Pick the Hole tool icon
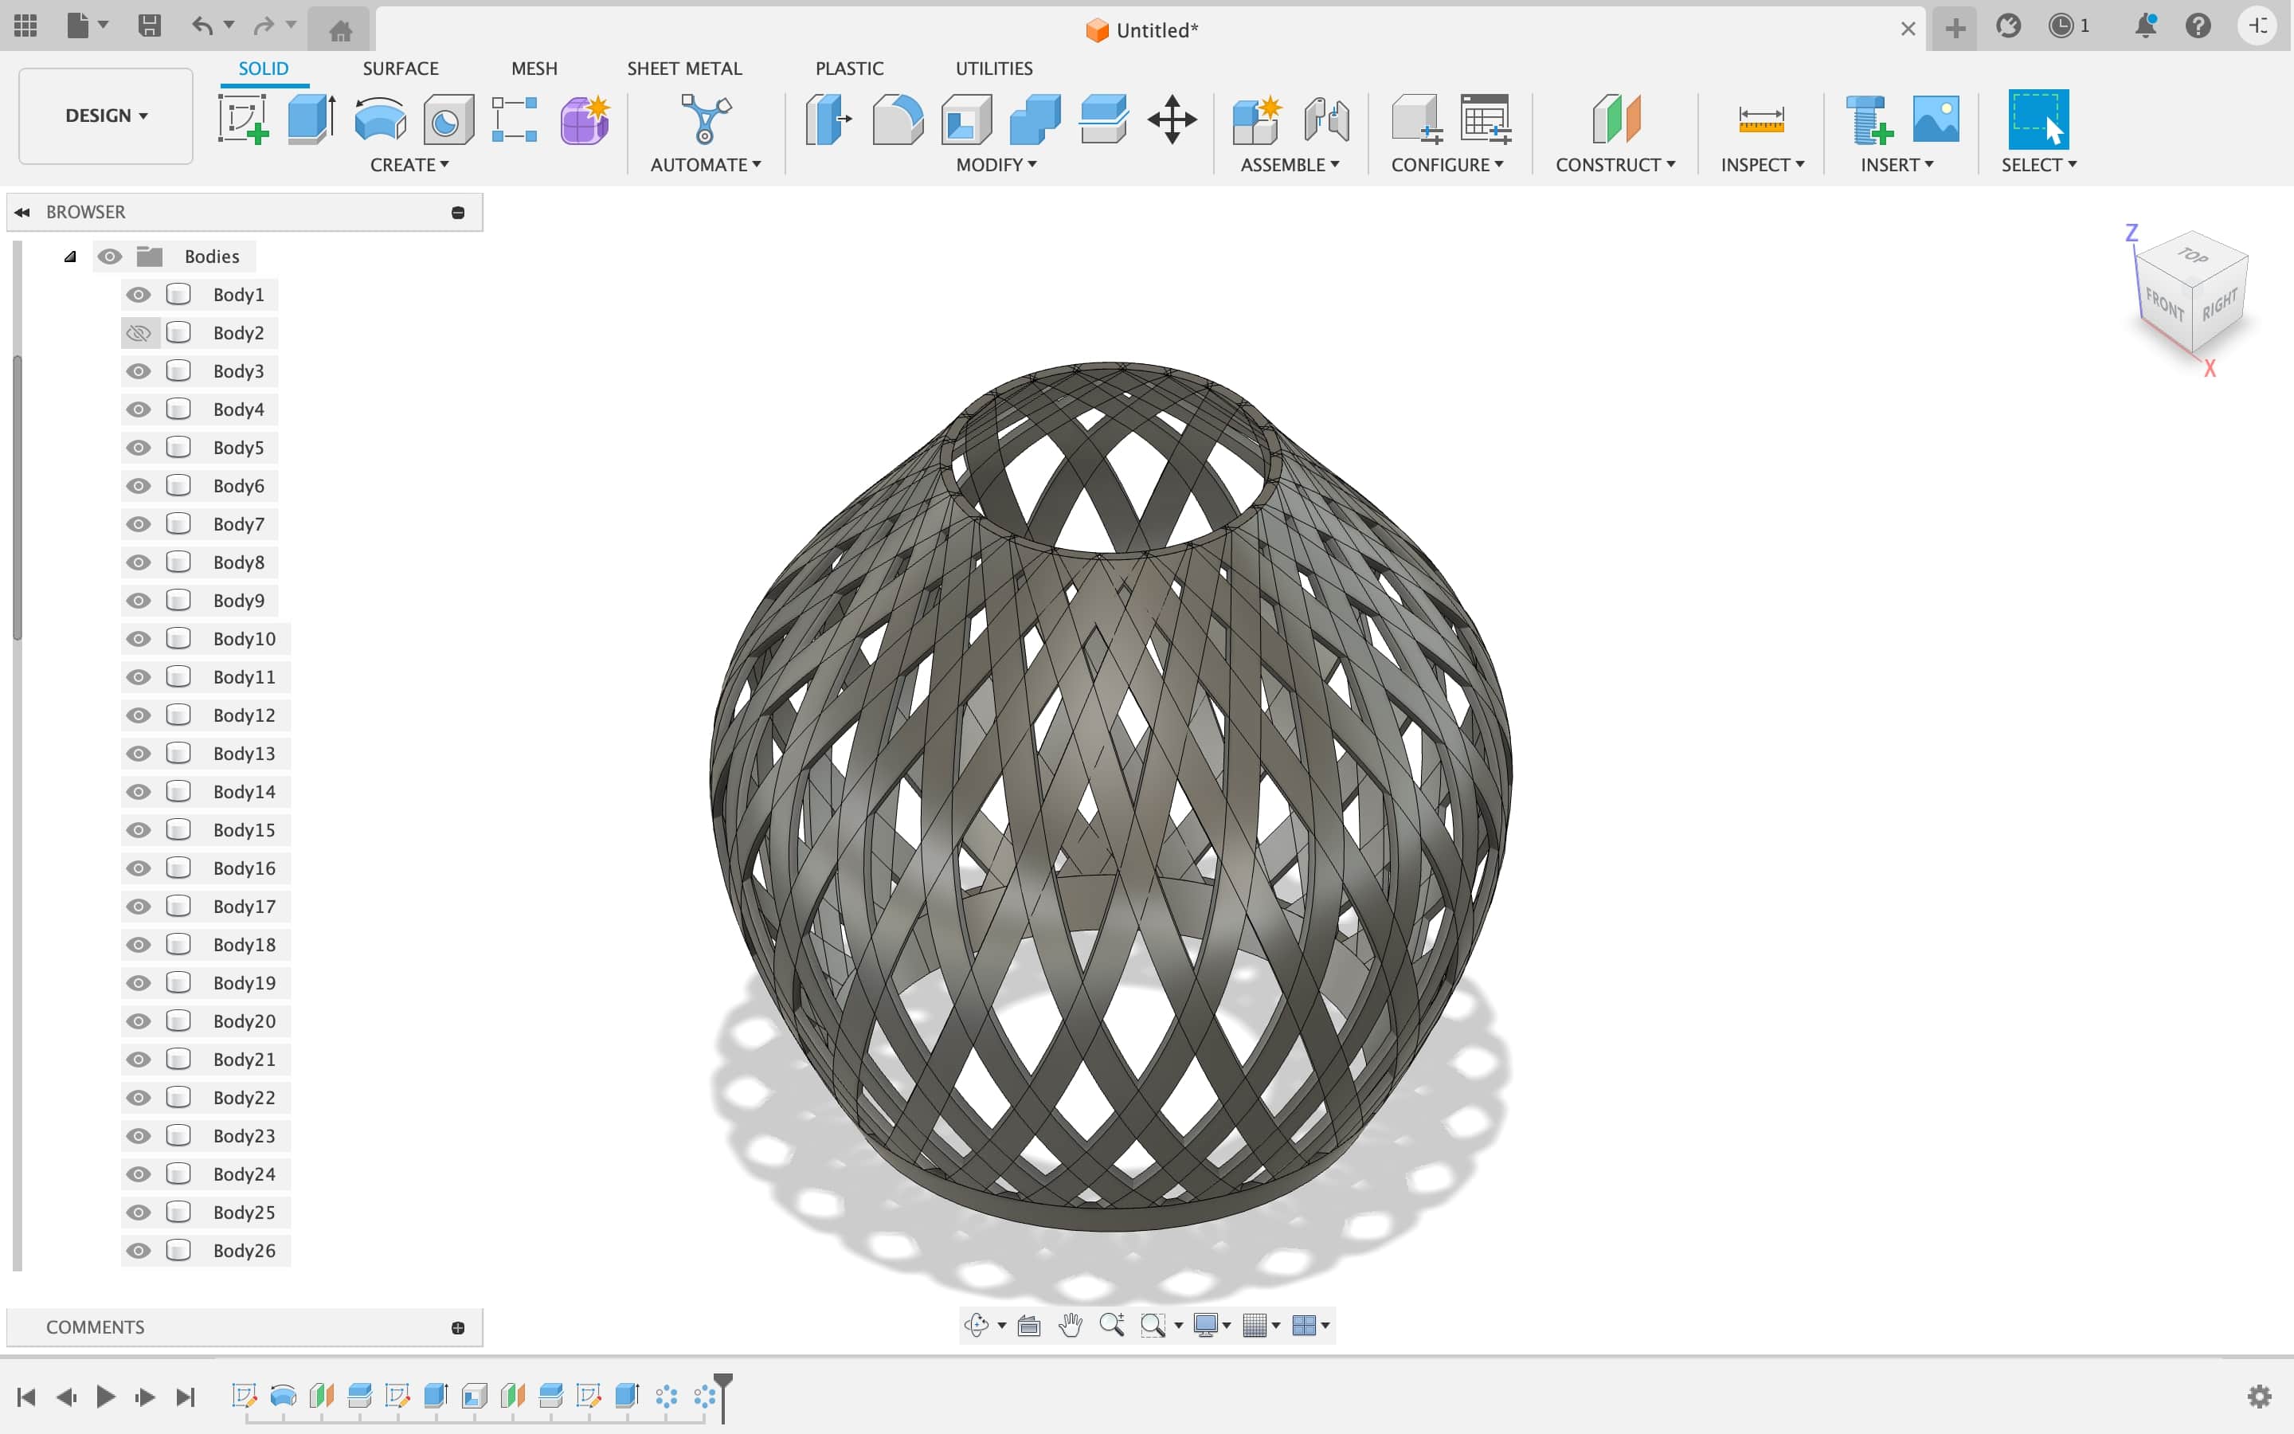The image size is (2294, 1434). tap(448, 119)
